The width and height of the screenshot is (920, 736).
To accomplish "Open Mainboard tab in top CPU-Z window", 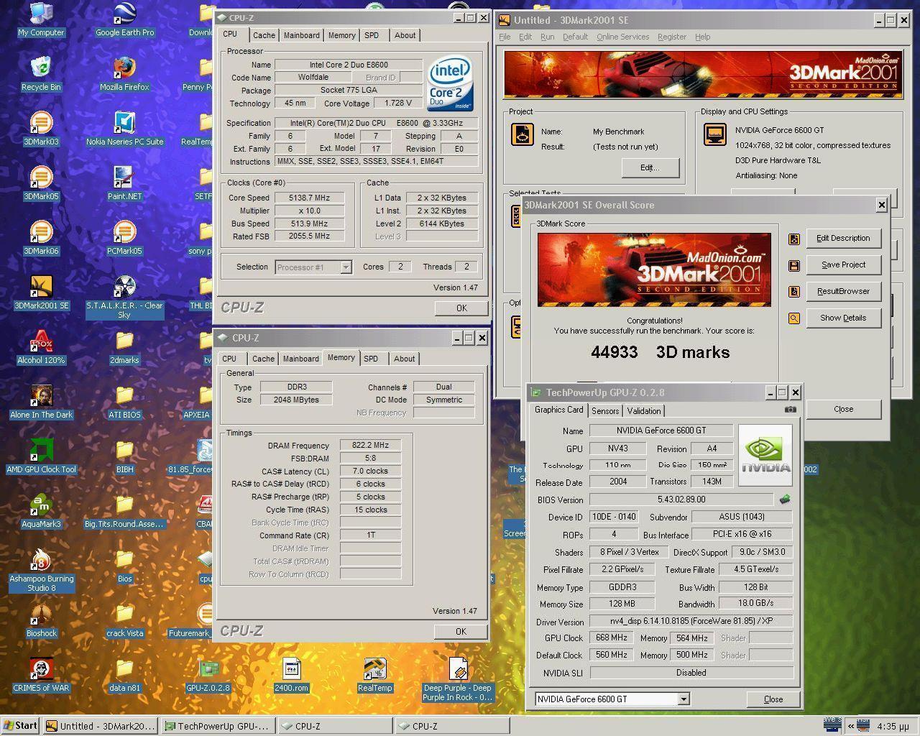I will coord(301,35).
